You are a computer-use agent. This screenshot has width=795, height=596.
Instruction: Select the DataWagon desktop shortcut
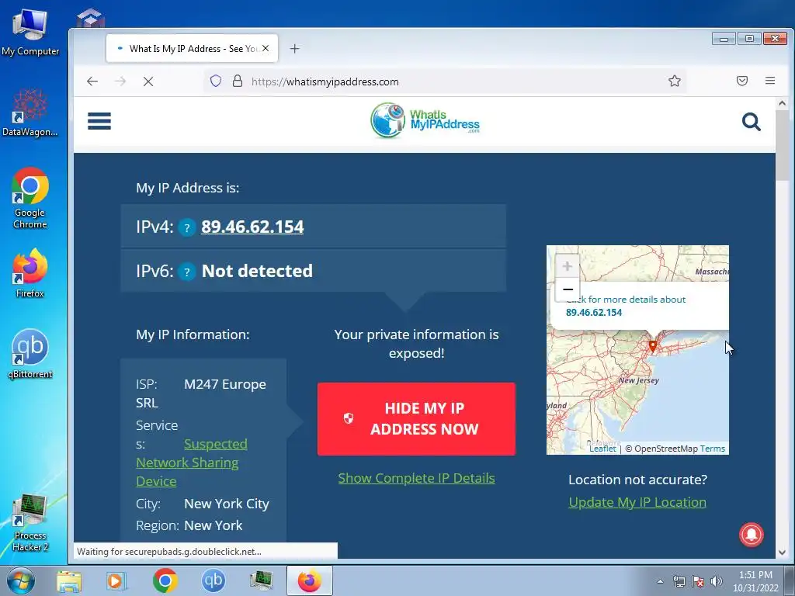(x=30, y=113)
